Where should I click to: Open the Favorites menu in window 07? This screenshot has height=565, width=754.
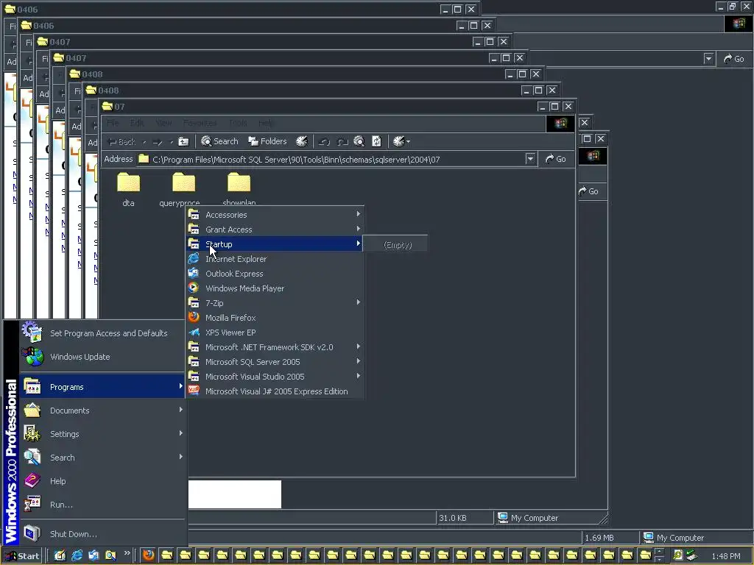[x=200, y=123]
